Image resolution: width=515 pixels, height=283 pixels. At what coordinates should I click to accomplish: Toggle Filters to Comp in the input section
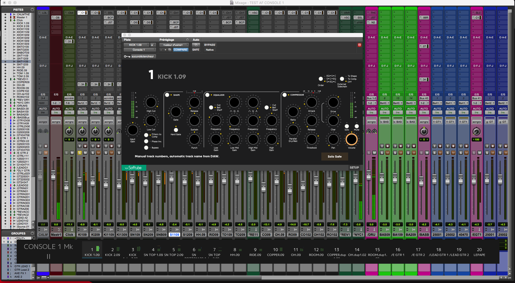tap(146, 135)
